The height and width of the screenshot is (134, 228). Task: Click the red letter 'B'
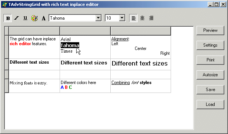click(66, 87)
